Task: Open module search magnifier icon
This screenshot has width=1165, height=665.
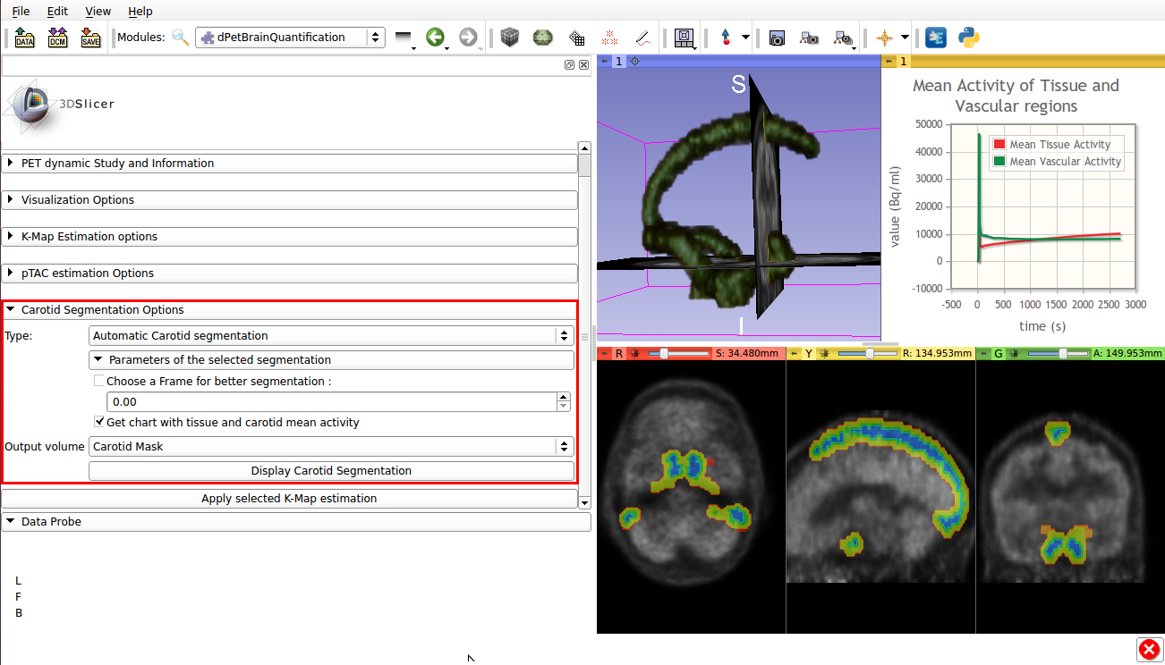Action: (x=180, y=38)
